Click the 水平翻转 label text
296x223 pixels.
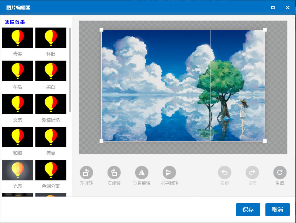(x=169, y=183)
